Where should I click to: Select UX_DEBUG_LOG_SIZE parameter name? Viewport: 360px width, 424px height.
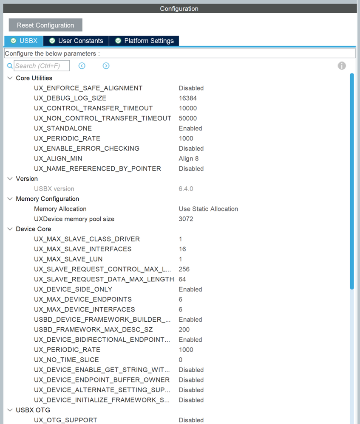click(70, 98)
